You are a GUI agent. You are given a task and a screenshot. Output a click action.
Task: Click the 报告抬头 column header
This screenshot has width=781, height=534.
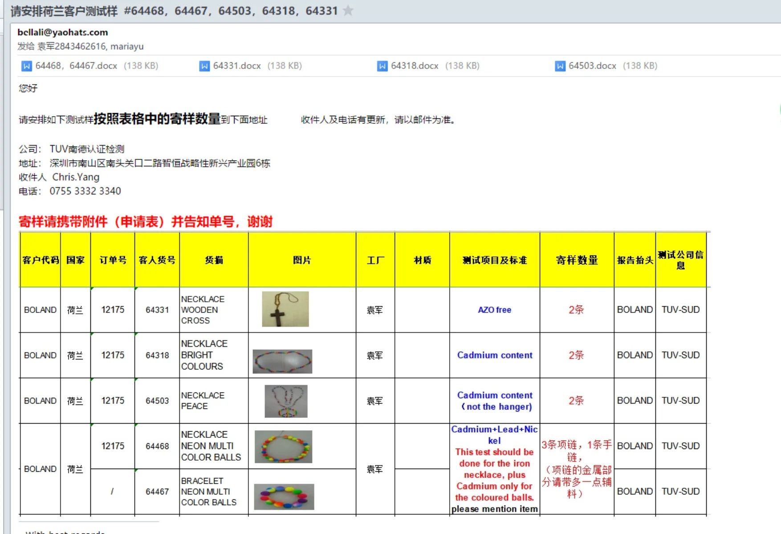635,260
